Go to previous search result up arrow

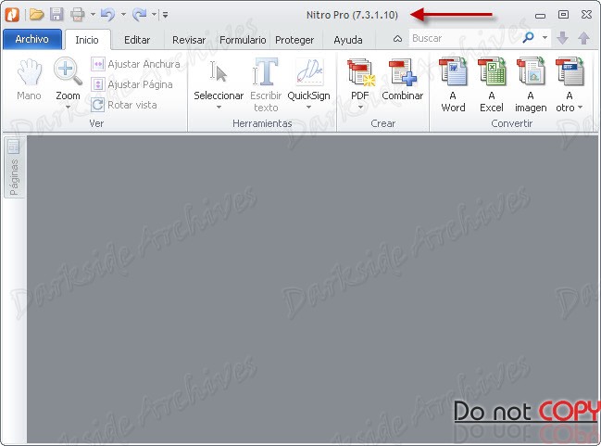click(x=583, y=38)
